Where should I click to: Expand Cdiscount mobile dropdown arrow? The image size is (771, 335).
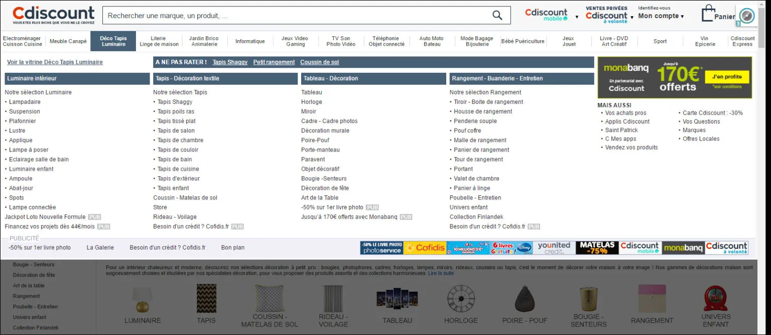[x=577, y=17]
